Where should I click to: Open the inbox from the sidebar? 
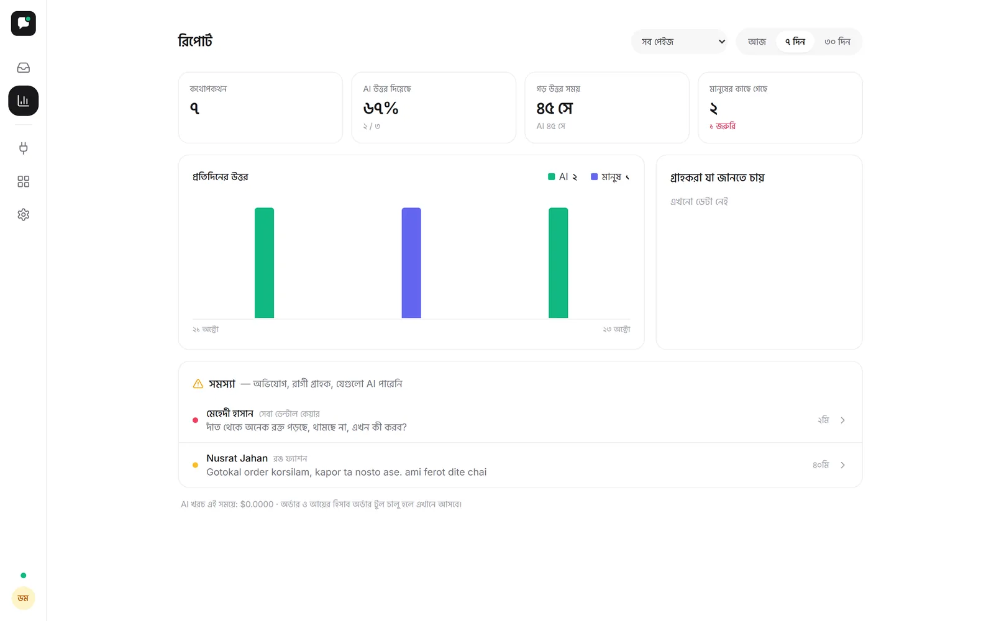[23, 68]
